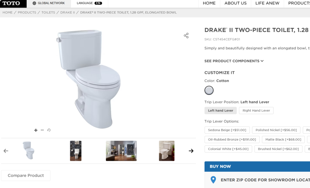Expand See Product Components section
This screenshot has width=310, height=188.
[234, 61]
